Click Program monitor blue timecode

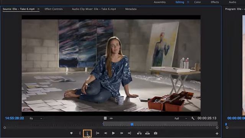point(236,118)
